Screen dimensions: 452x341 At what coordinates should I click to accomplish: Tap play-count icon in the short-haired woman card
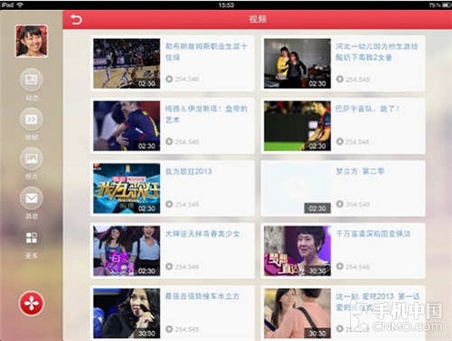340,266
